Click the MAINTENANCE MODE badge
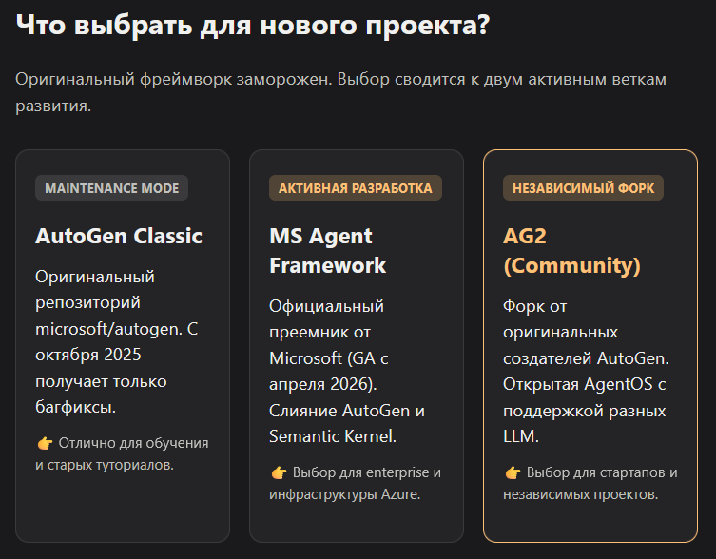The height and width of the screenshot is (559, 716). point(111,188)
